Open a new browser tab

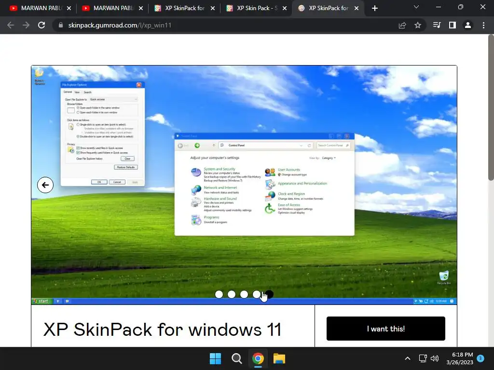click(x=374, y=8)
